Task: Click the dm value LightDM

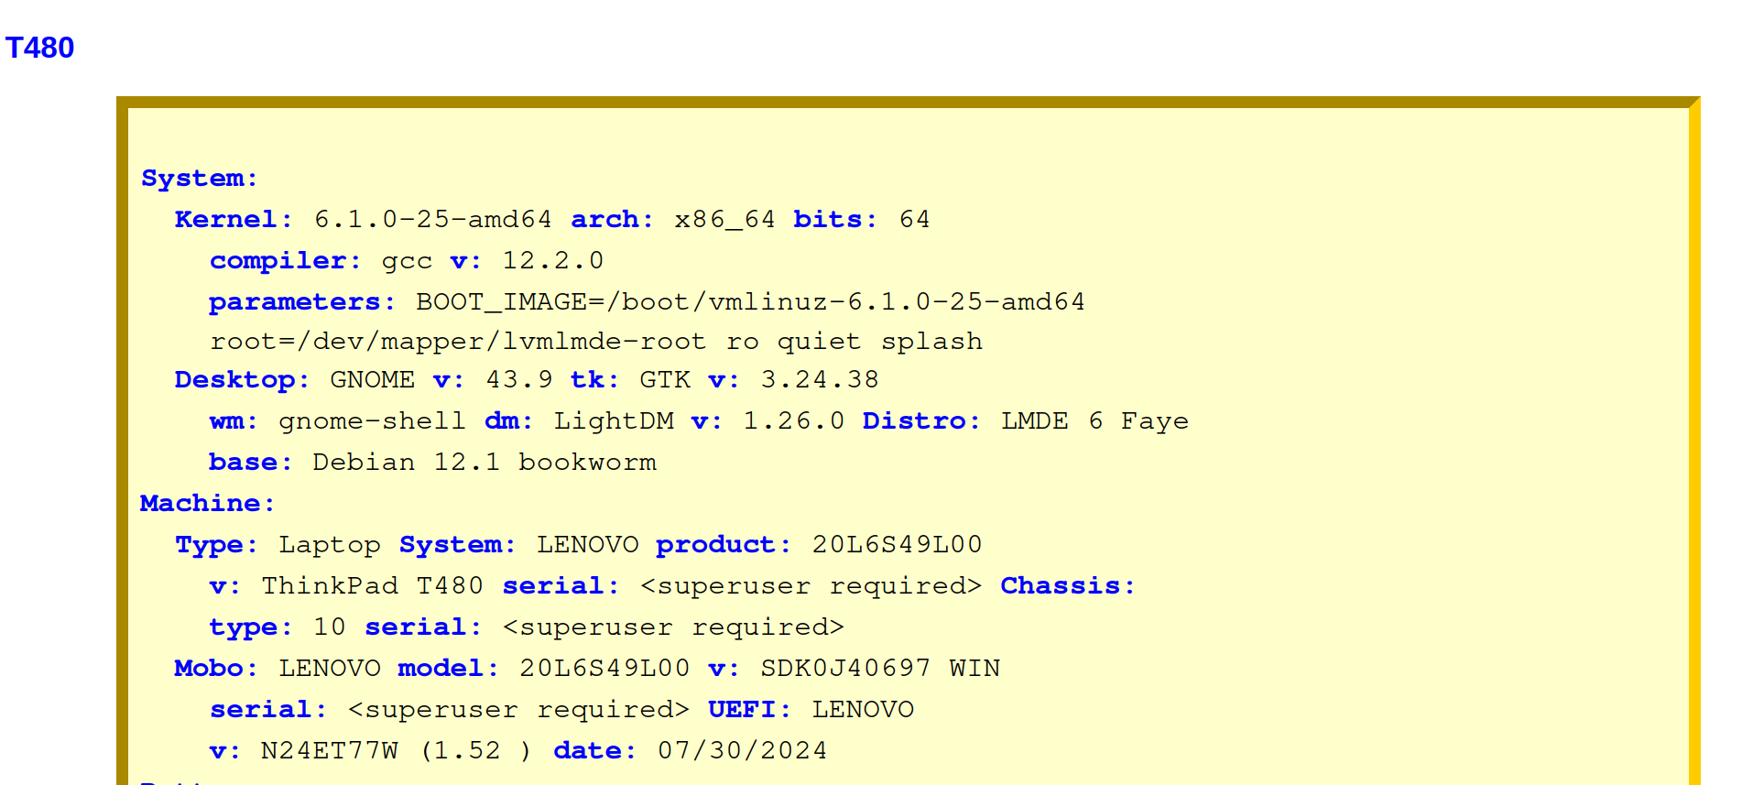Action: pyautogui.click(x=614, y=420)
